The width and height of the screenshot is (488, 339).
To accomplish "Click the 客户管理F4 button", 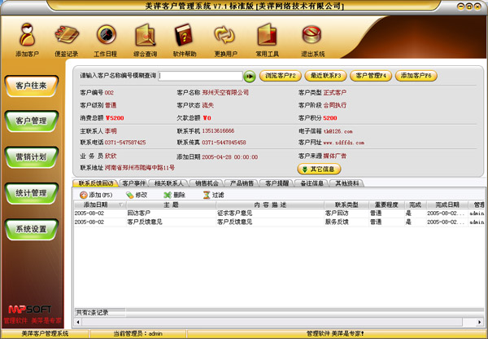I will click(371, 76).
